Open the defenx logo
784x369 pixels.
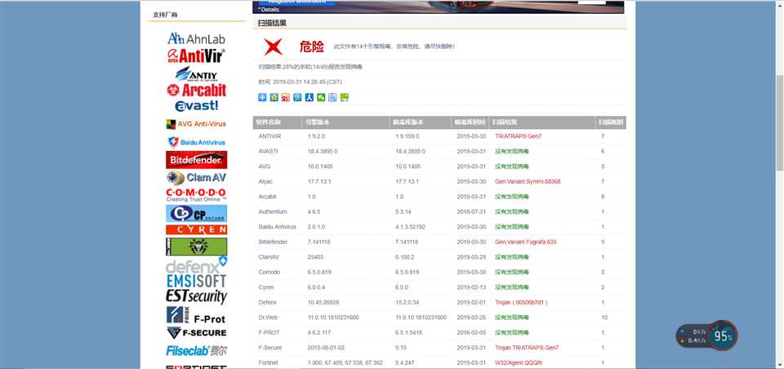tap(197, 265)
